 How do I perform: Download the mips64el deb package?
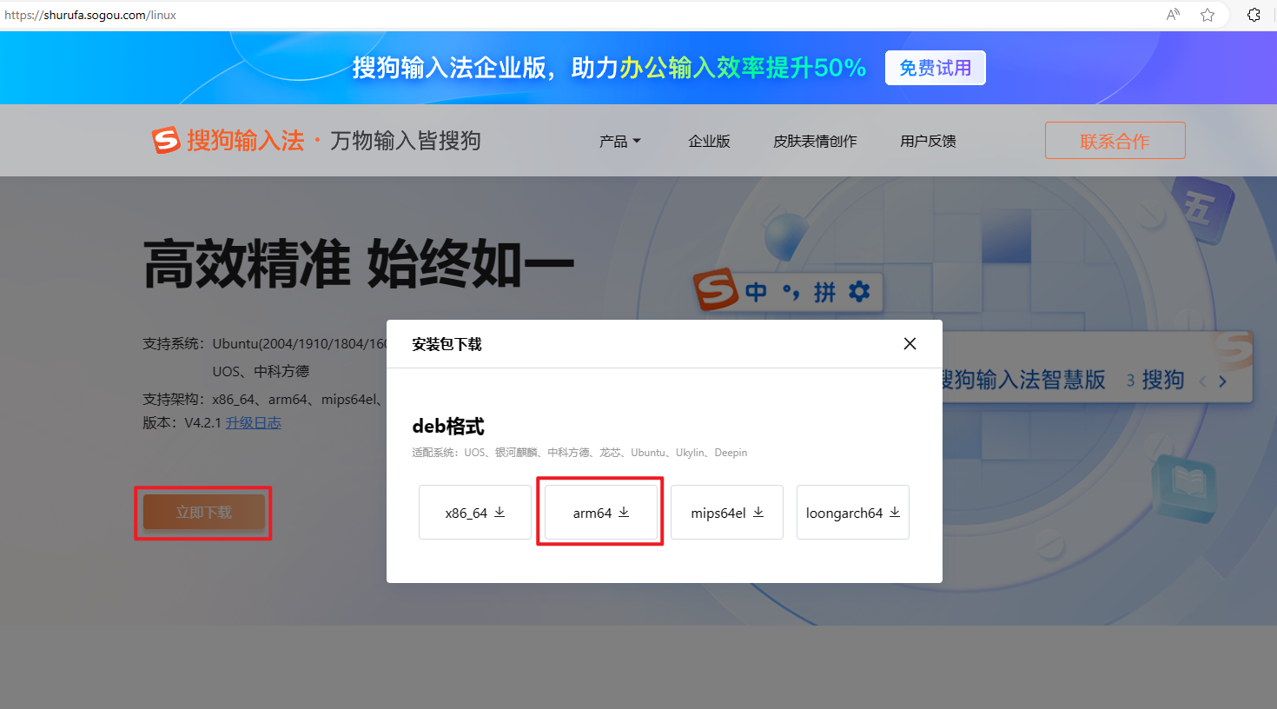coord(727,513)
